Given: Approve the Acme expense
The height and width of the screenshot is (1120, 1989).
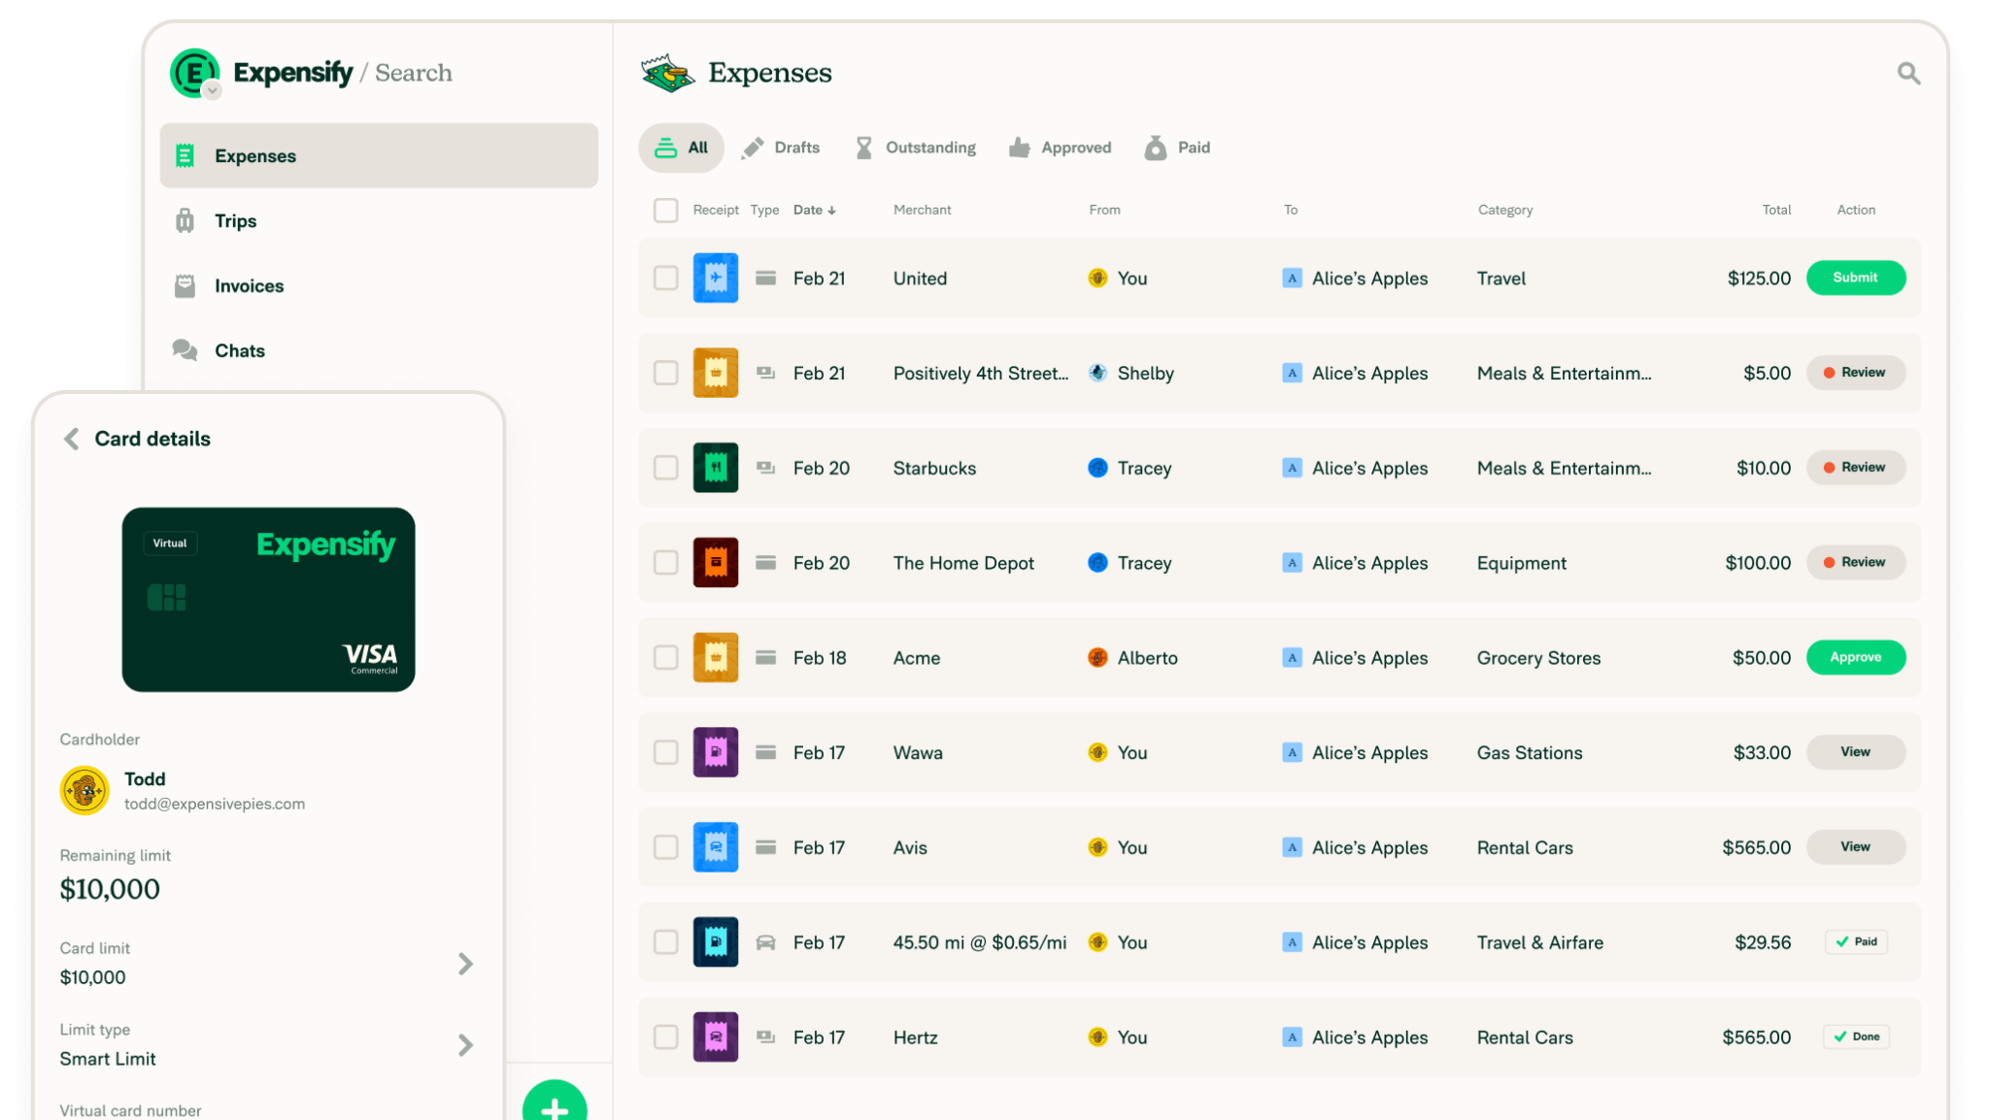Looking at the screenshot, I should point(1855,657).
